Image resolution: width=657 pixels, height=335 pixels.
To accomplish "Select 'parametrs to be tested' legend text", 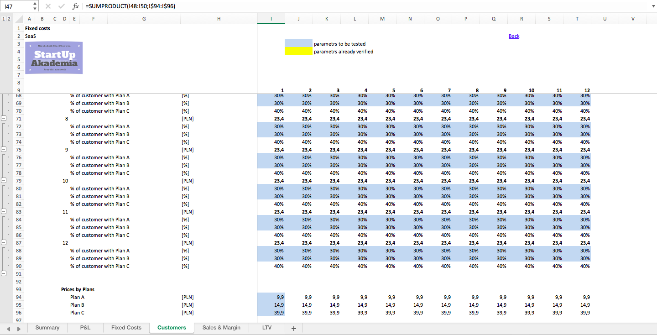I will (x=339, y=44).
